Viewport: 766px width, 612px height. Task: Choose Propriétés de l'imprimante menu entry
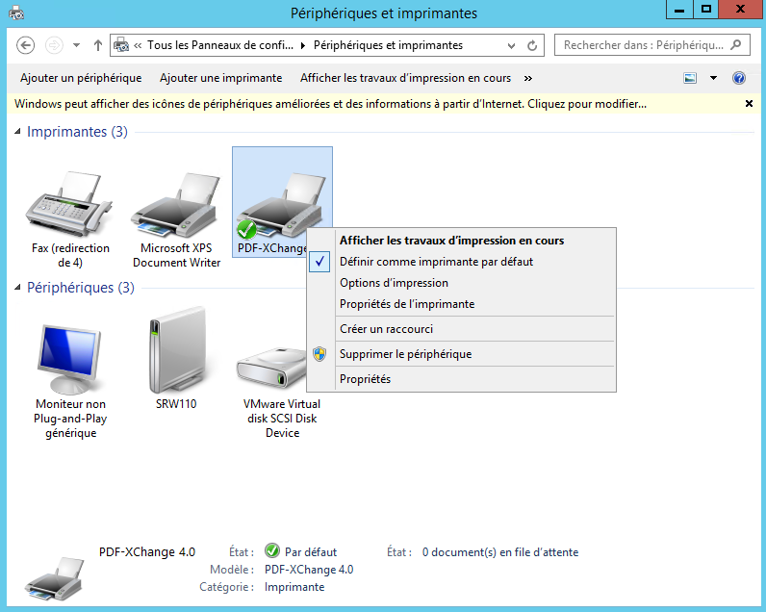click(406, 304)
